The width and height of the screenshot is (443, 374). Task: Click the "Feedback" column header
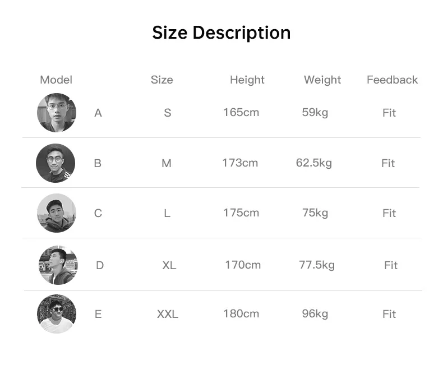tap(392, 80)
